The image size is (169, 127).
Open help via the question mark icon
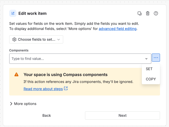click(x=156, y=13)
